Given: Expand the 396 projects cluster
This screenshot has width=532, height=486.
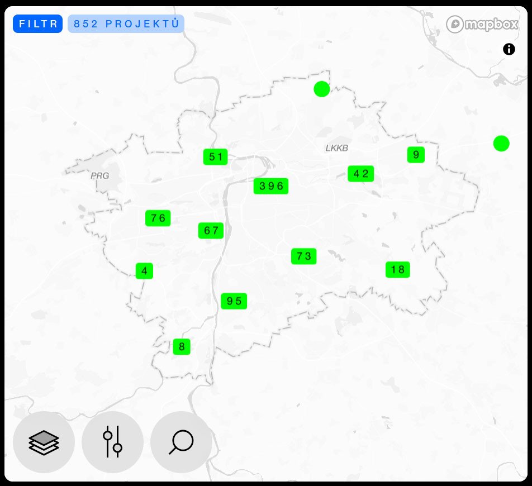Looking at the screenshot, I should point(271,186).
